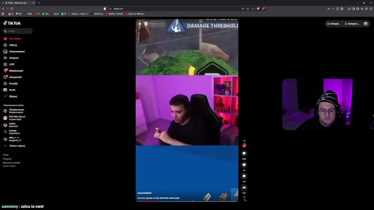Click the Szukaj search field

click(18, 31)
